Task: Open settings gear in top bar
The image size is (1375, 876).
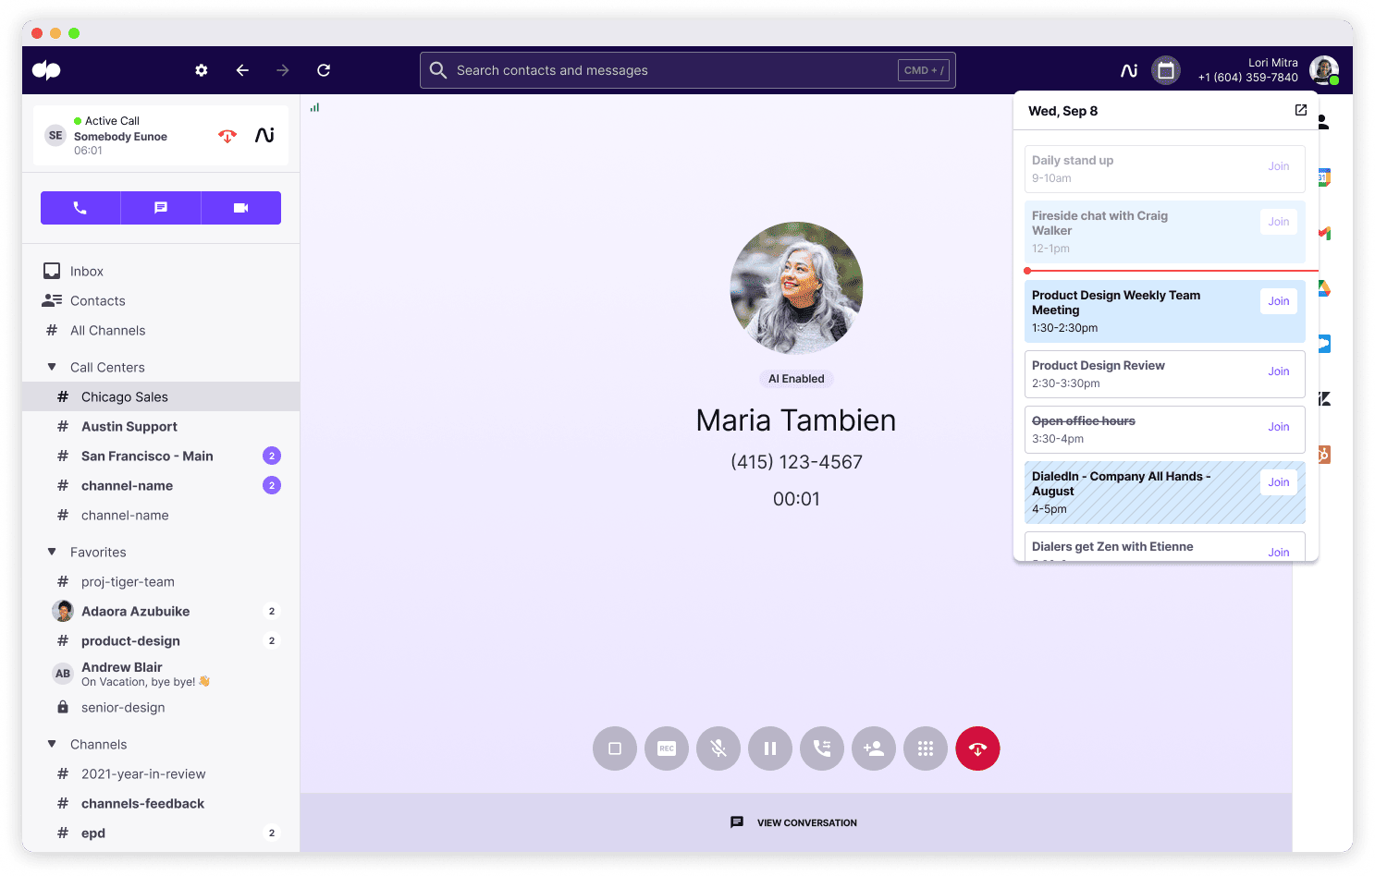Action: tap(202, 70)
